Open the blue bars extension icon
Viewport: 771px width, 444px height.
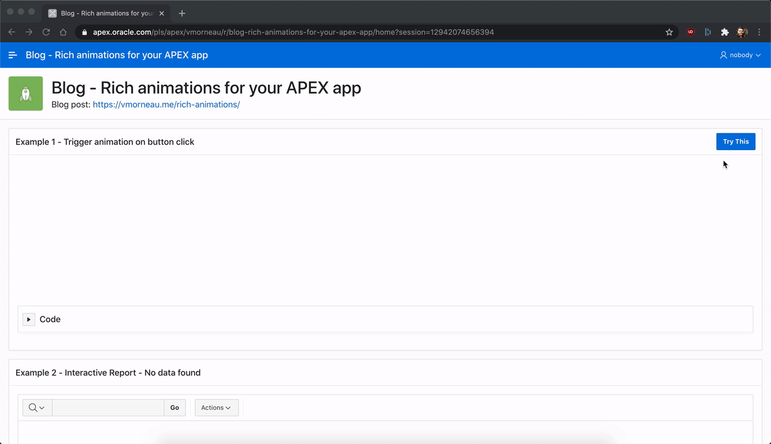pyautogui.click(x=708, y=32)
